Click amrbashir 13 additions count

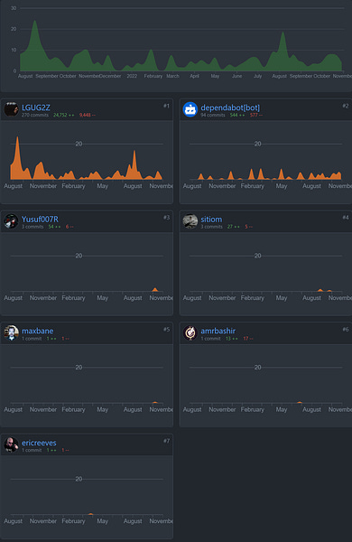click(232, 339)
